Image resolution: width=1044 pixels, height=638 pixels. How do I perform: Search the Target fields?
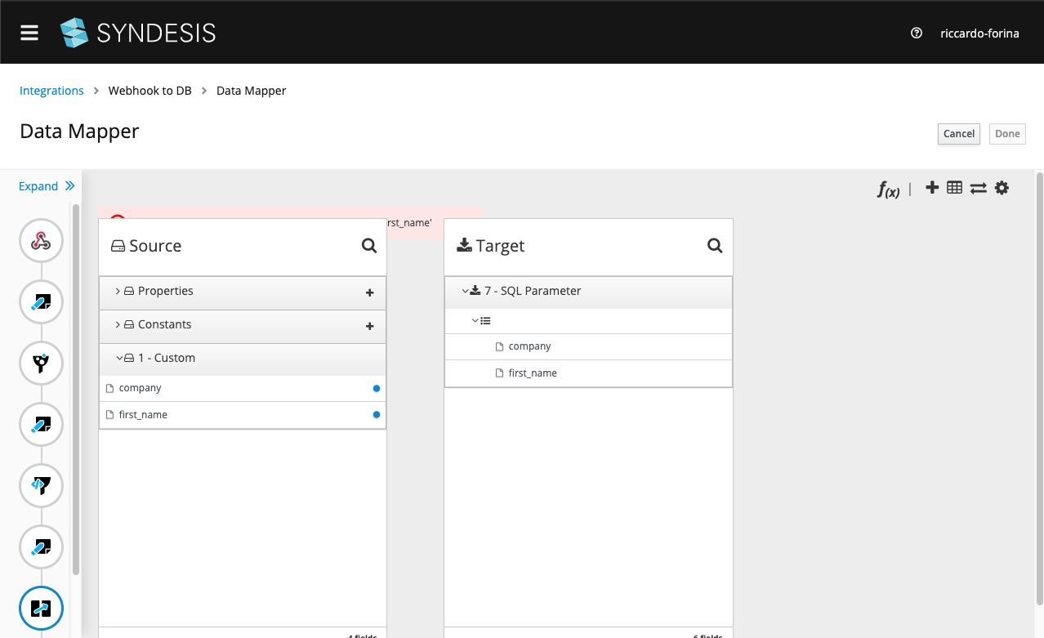(715, 246)
